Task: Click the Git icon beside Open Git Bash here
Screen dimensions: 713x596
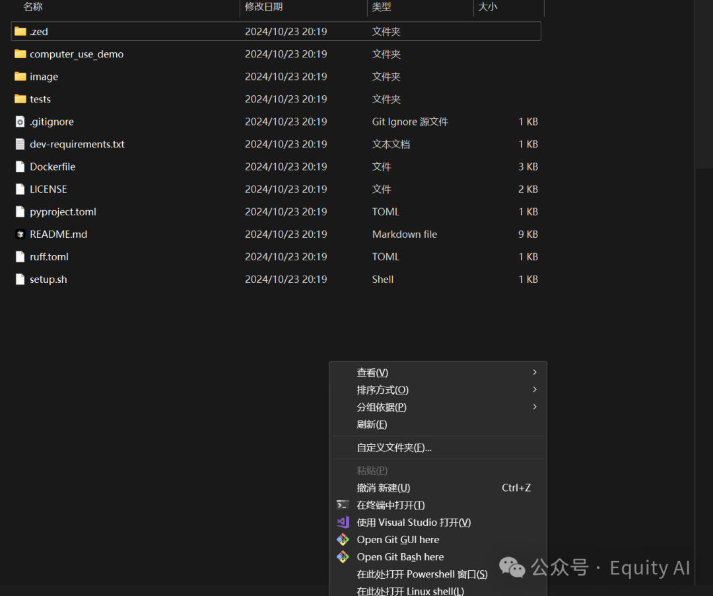Action: tap(343, 557)
